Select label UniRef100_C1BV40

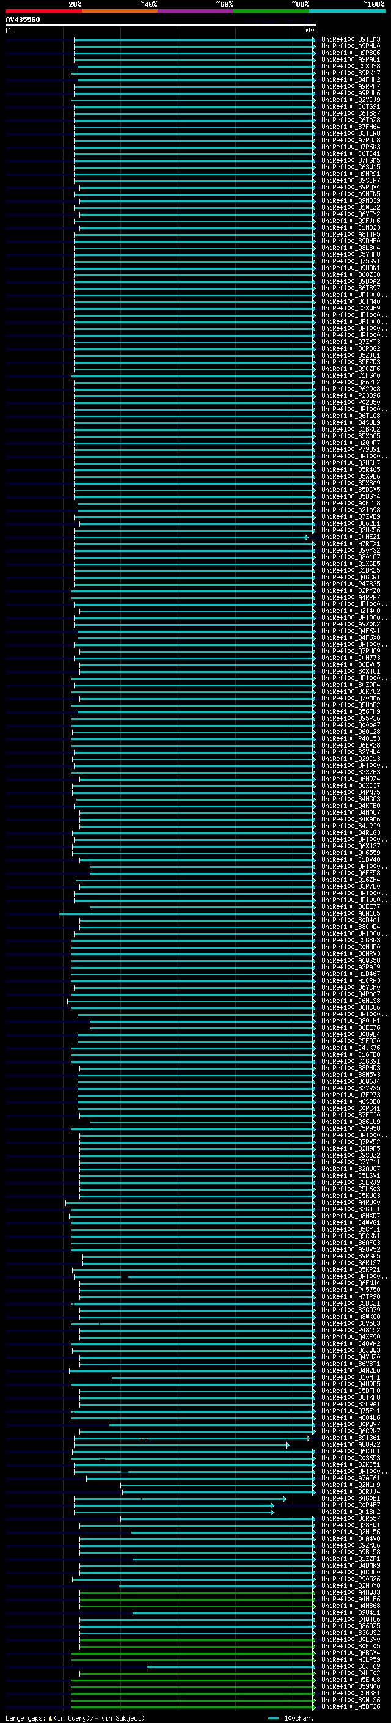pos(350,859)
